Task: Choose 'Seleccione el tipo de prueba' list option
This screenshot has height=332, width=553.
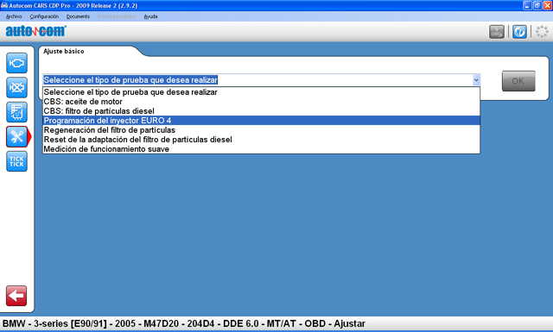Action: [261, 92]
